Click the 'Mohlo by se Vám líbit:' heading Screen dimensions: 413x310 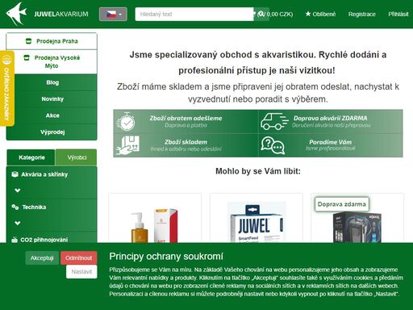point(258,171)
